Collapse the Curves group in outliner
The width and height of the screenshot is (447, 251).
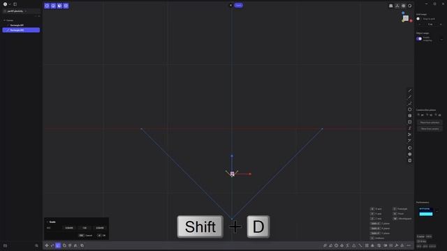tap(5, 20)
